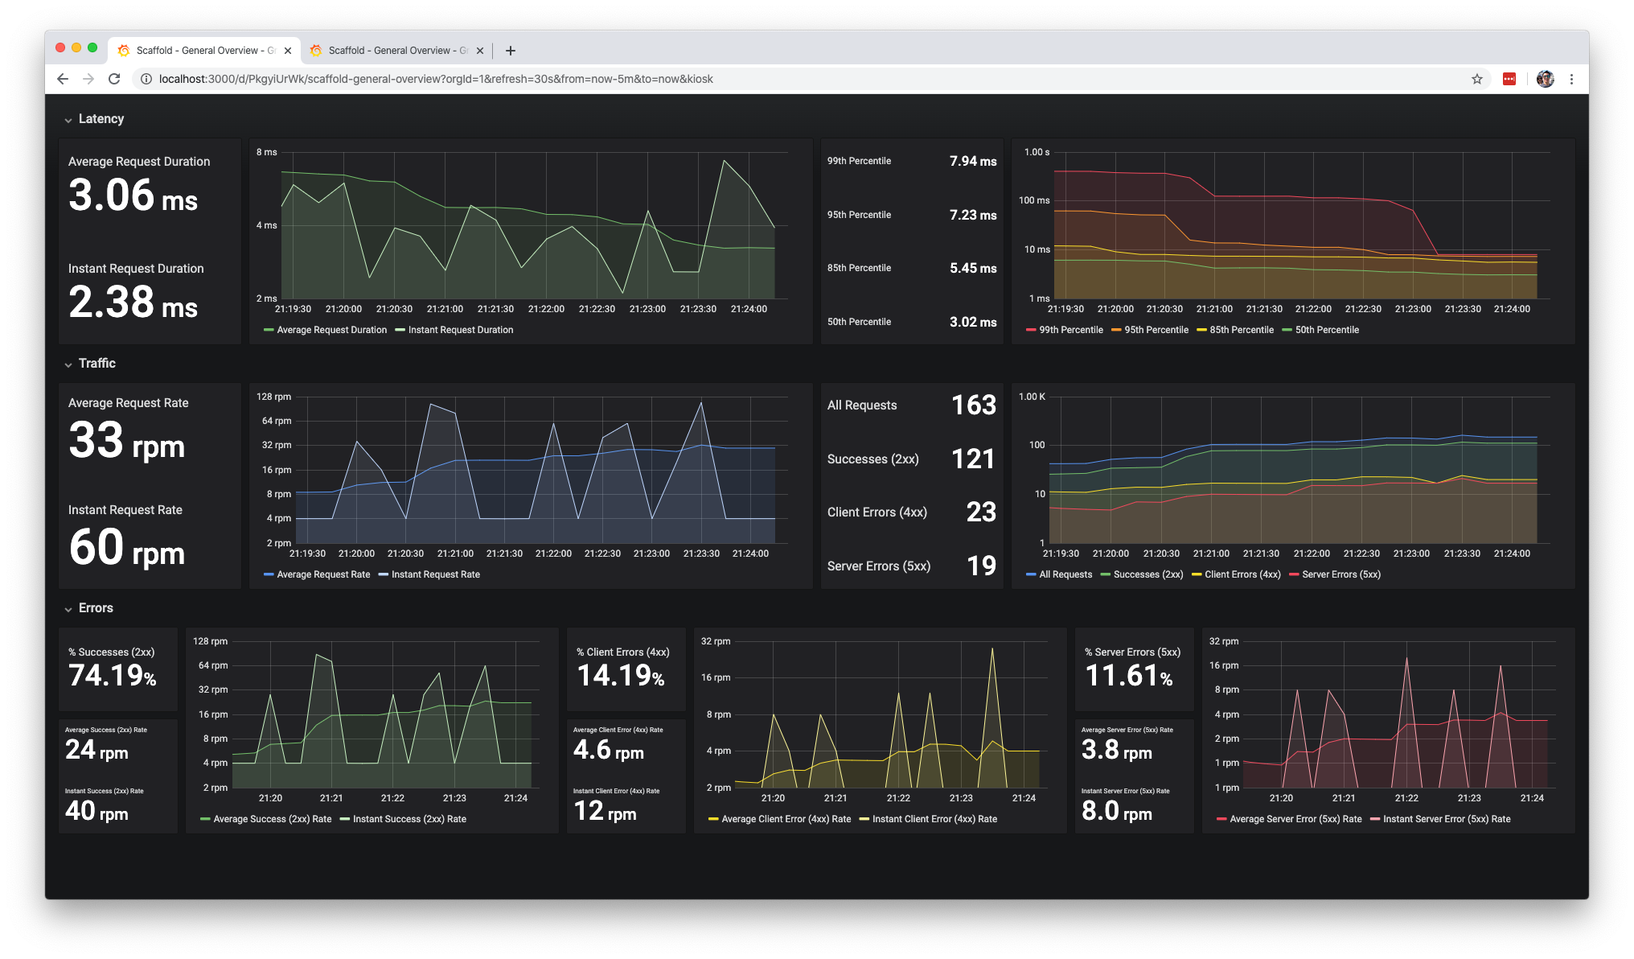
Task: Click the browser back arrow
Action: 63,79
